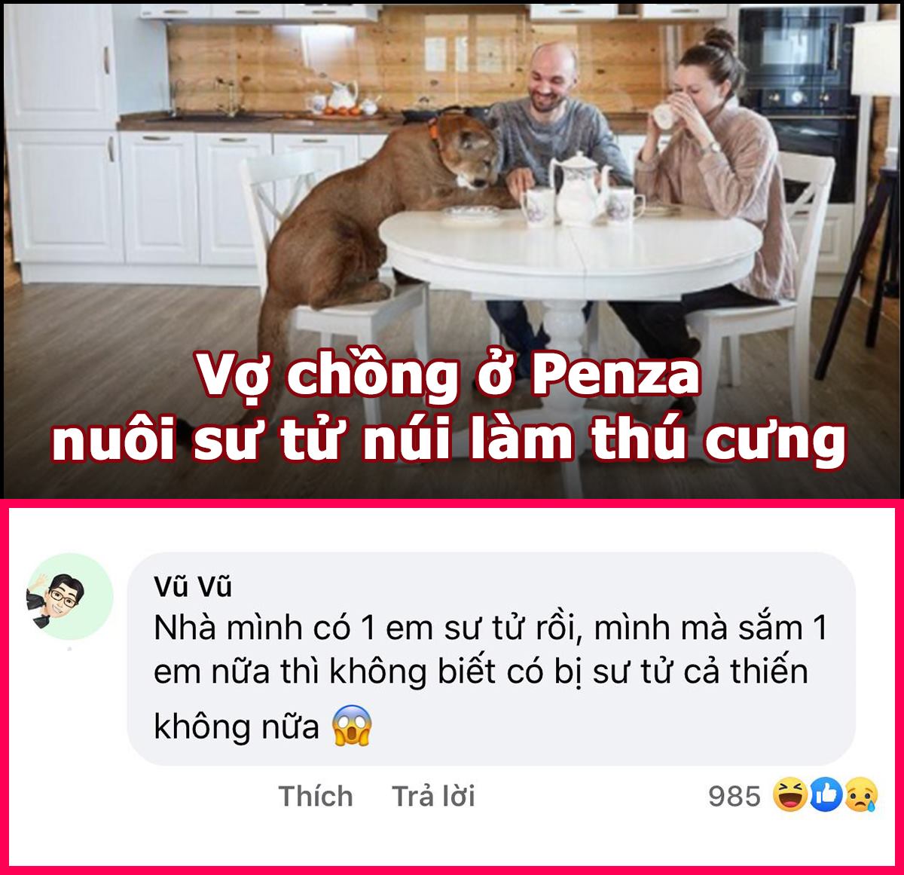The width and height of the screenshot is (904, 875).
Task: Open Vũ Vũ's cartoon profile avatar
Action: pos(69,596)
